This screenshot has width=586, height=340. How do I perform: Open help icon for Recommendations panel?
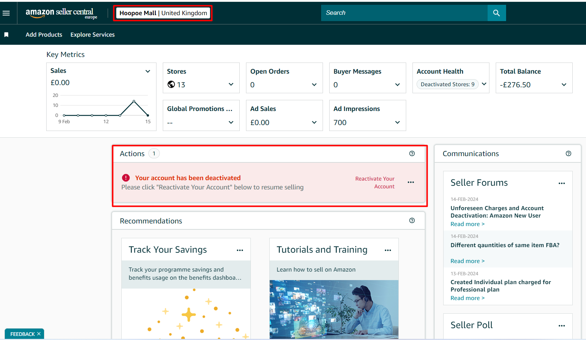tap(412, 221)
